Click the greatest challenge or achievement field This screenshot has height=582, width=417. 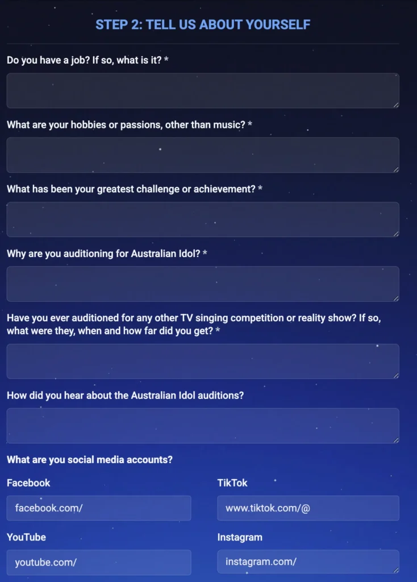pos(202,219)
